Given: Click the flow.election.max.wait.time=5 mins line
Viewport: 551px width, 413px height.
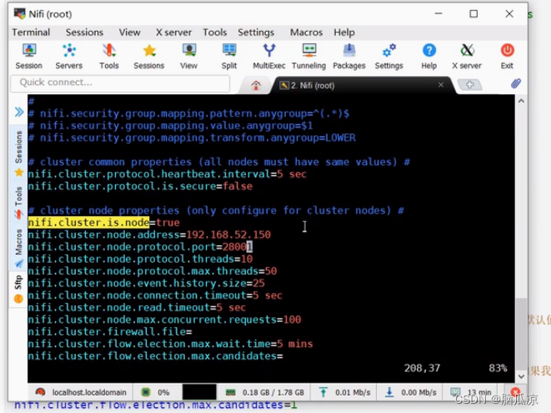Looking at the screenshot, I should coord(170,344).
